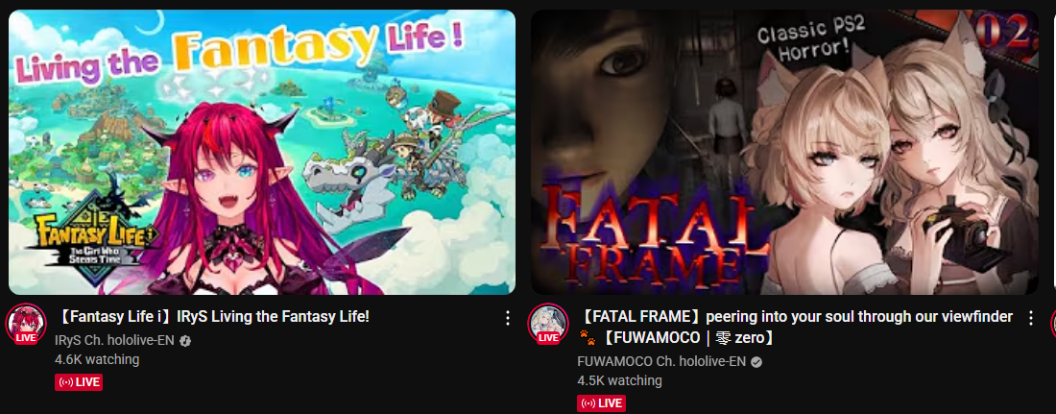
Task: Open more options for IRyS Fantasy Life stream
Action: [509, 319]
